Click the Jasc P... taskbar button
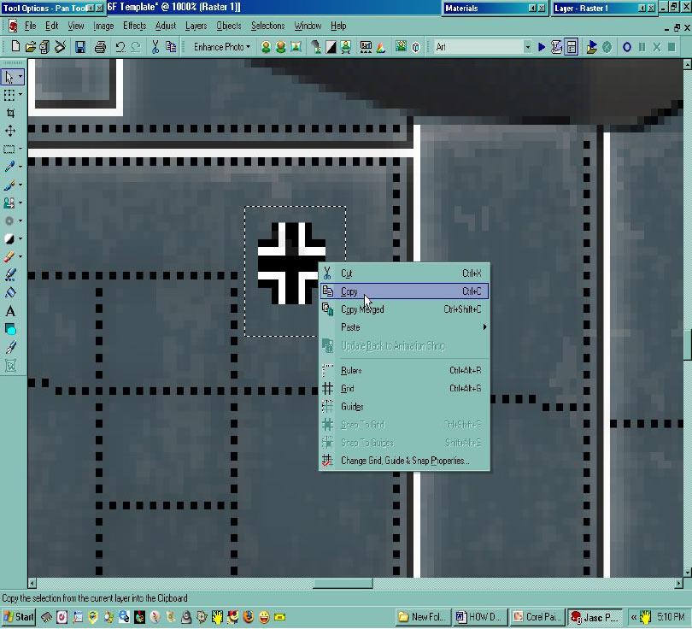The width and height of the screenshot is (692, 629). [595, 617]
